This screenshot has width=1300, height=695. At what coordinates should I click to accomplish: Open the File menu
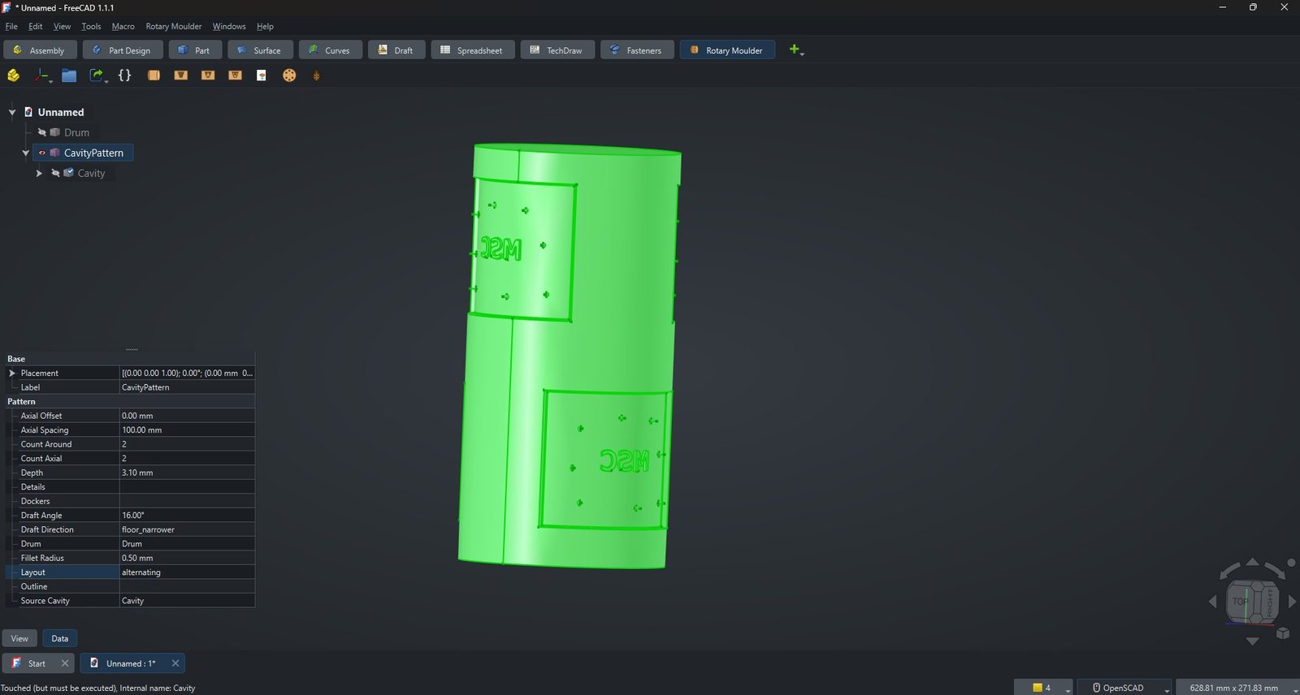click(11, 27)
